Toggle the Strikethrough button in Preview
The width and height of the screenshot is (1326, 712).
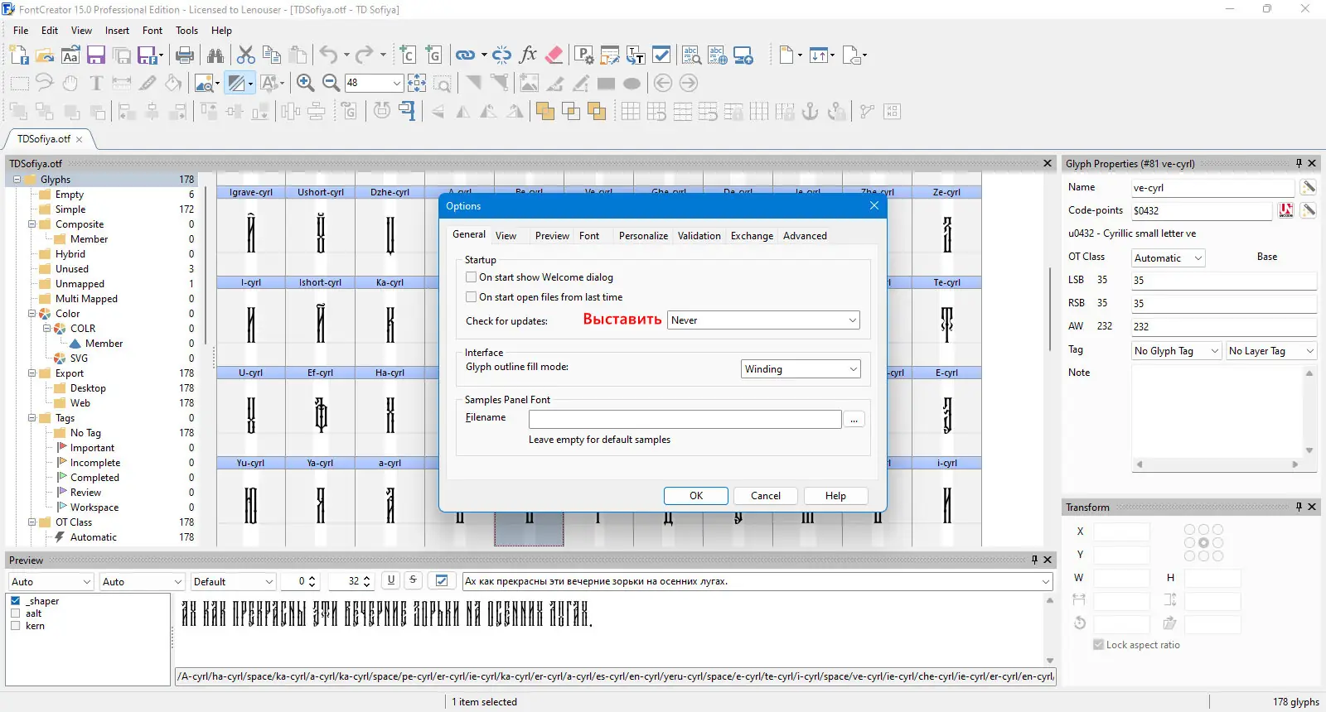coord(413,580)
